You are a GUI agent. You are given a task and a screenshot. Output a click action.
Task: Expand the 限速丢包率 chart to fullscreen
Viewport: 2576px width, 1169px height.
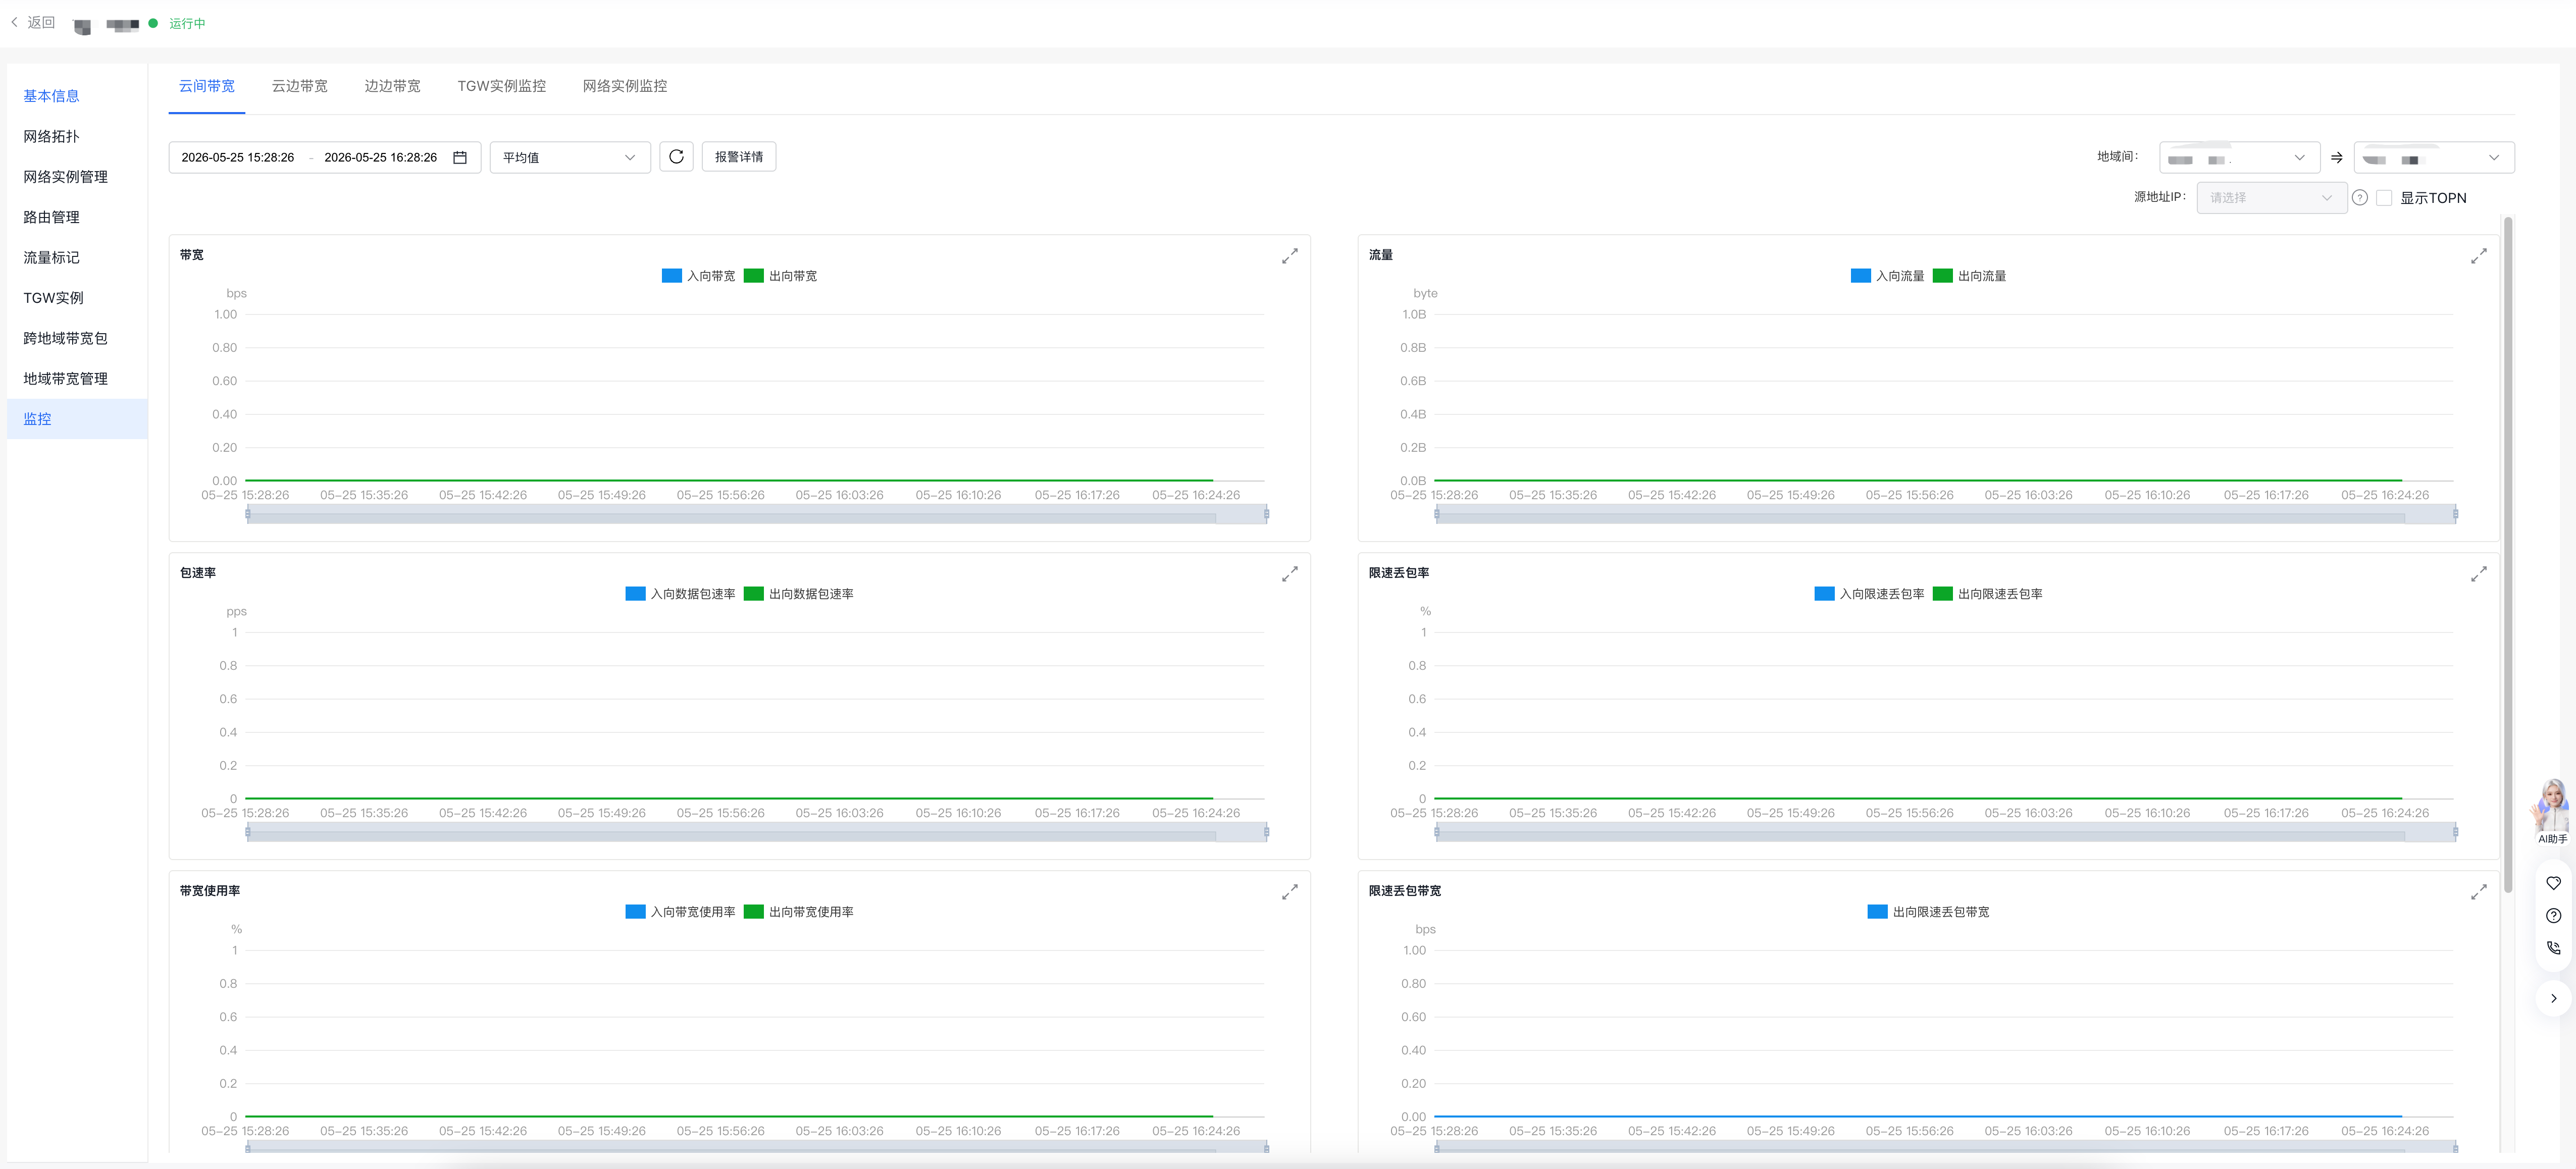coord(2479,574)
